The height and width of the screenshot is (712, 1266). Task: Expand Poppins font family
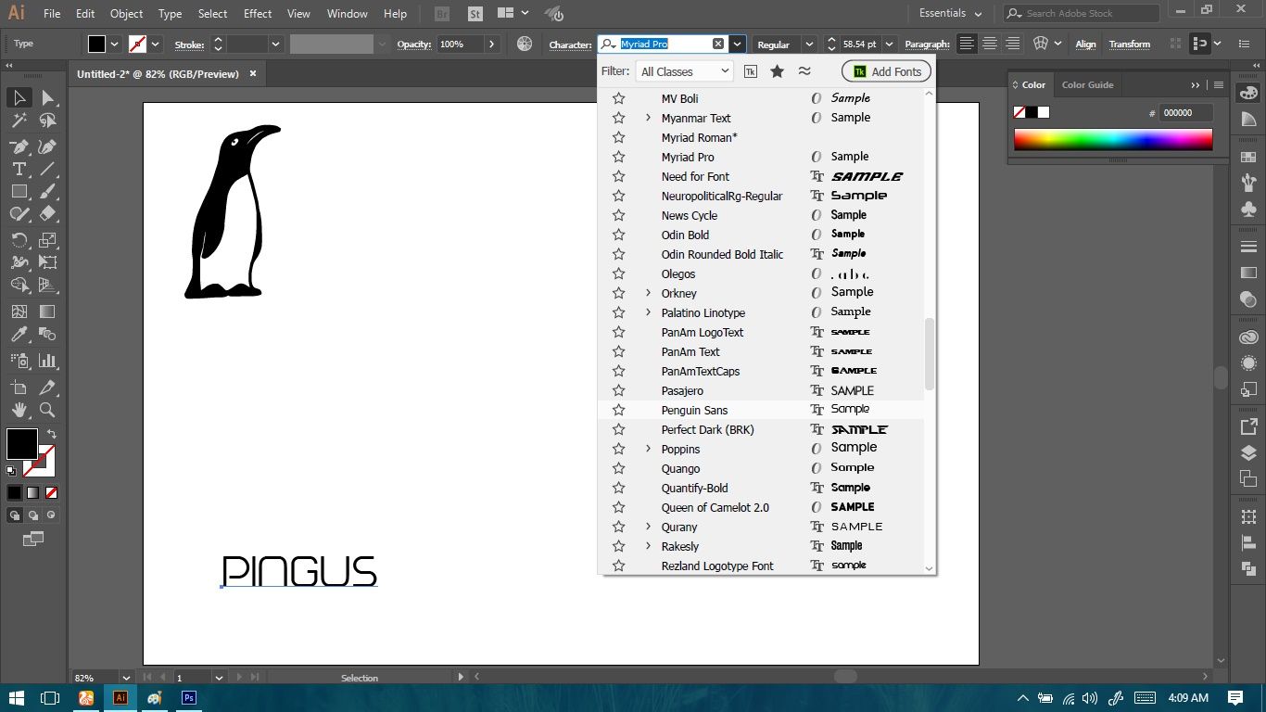648,449
